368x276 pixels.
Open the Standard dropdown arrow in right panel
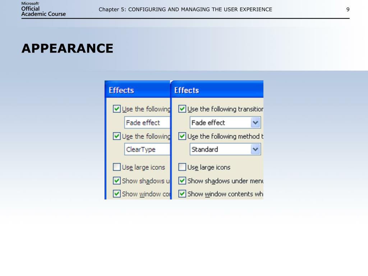click(256, 149)
